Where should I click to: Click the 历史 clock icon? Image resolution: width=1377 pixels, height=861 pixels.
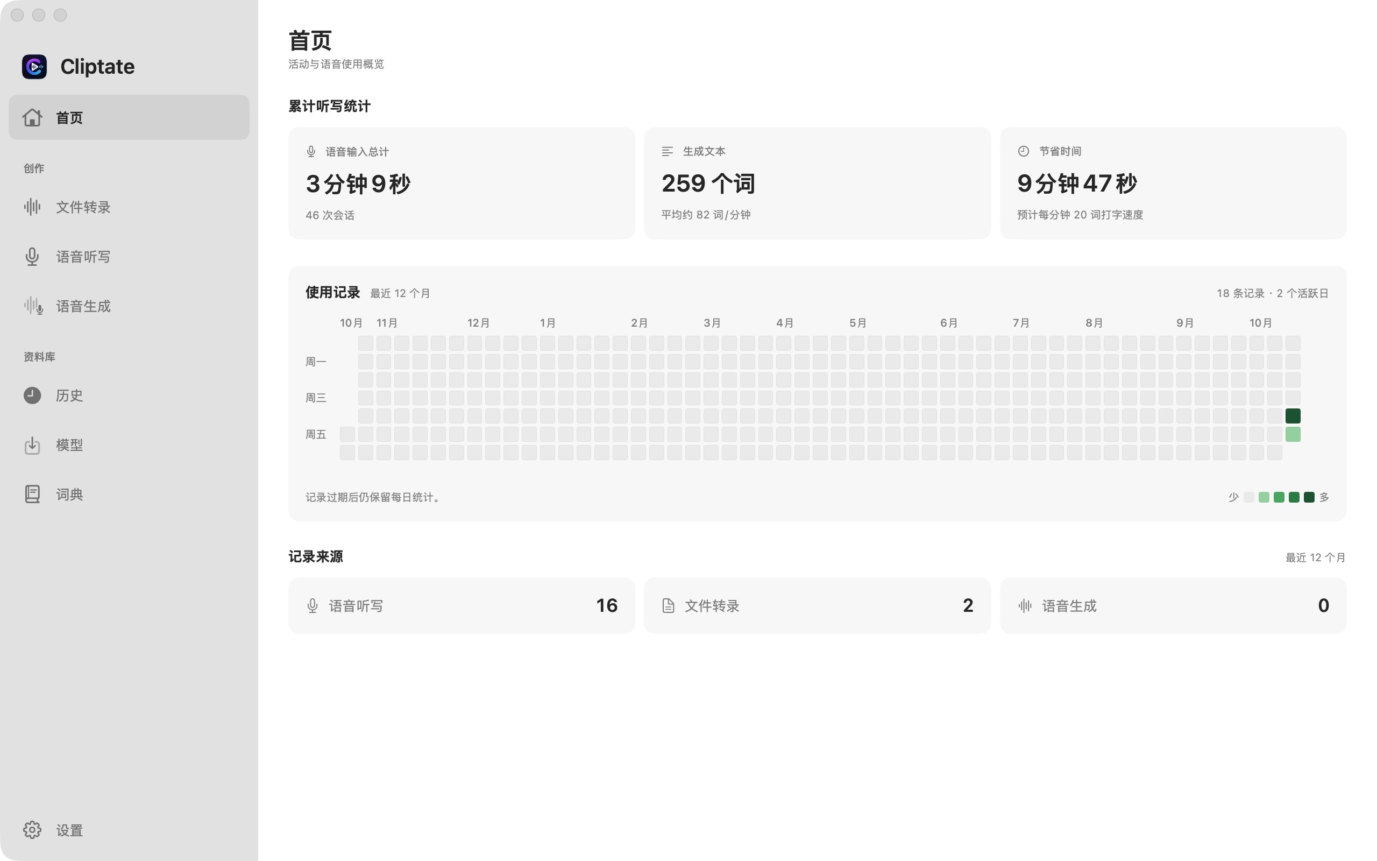click(32, 395)
